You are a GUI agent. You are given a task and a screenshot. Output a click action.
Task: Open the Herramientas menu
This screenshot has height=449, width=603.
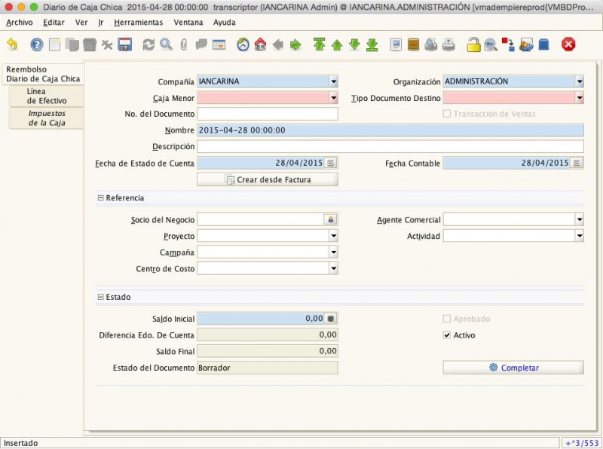pyautogui.click(x=139, y=23)
